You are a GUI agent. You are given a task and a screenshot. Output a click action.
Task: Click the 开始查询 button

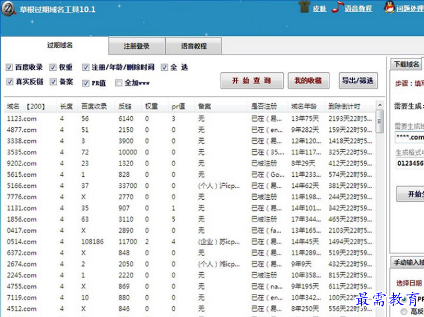(252, 81)
